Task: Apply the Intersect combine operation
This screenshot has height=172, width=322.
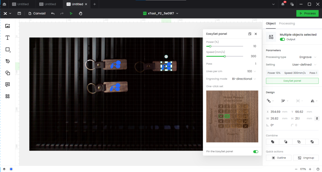Action: (x=299, y=142)
